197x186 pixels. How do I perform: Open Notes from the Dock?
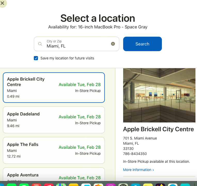click(73, 184)
